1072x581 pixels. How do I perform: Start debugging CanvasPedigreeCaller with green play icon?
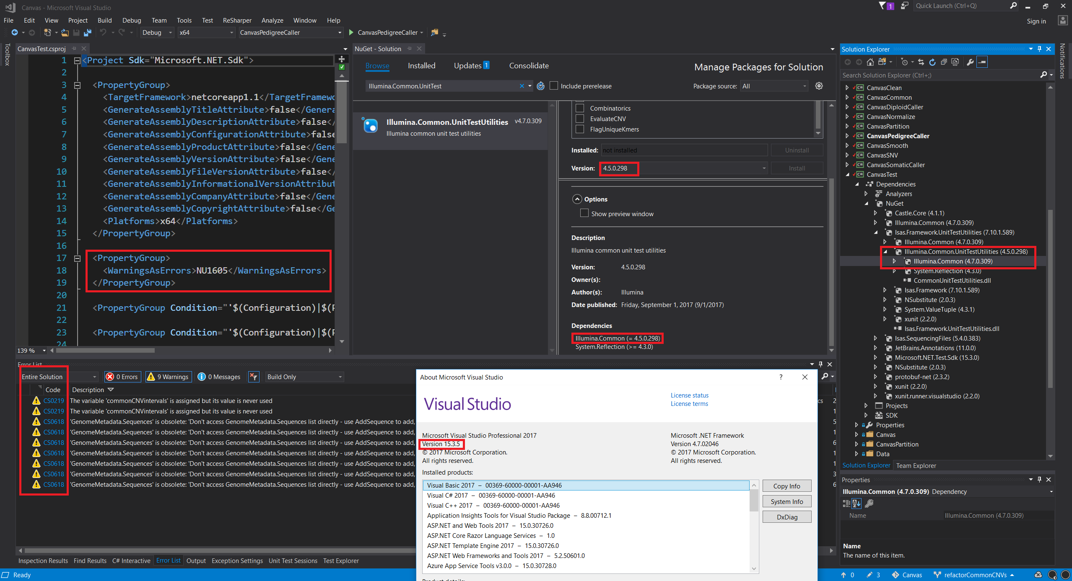coord(351,32)
